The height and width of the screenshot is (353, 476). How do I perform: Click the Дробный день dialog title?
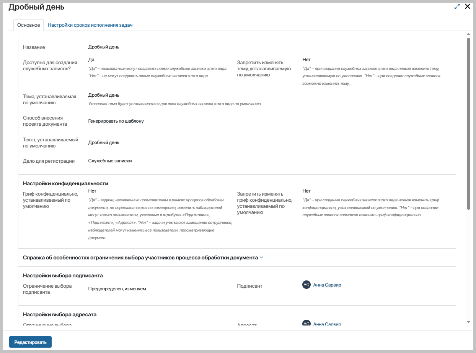coord(36,7)
